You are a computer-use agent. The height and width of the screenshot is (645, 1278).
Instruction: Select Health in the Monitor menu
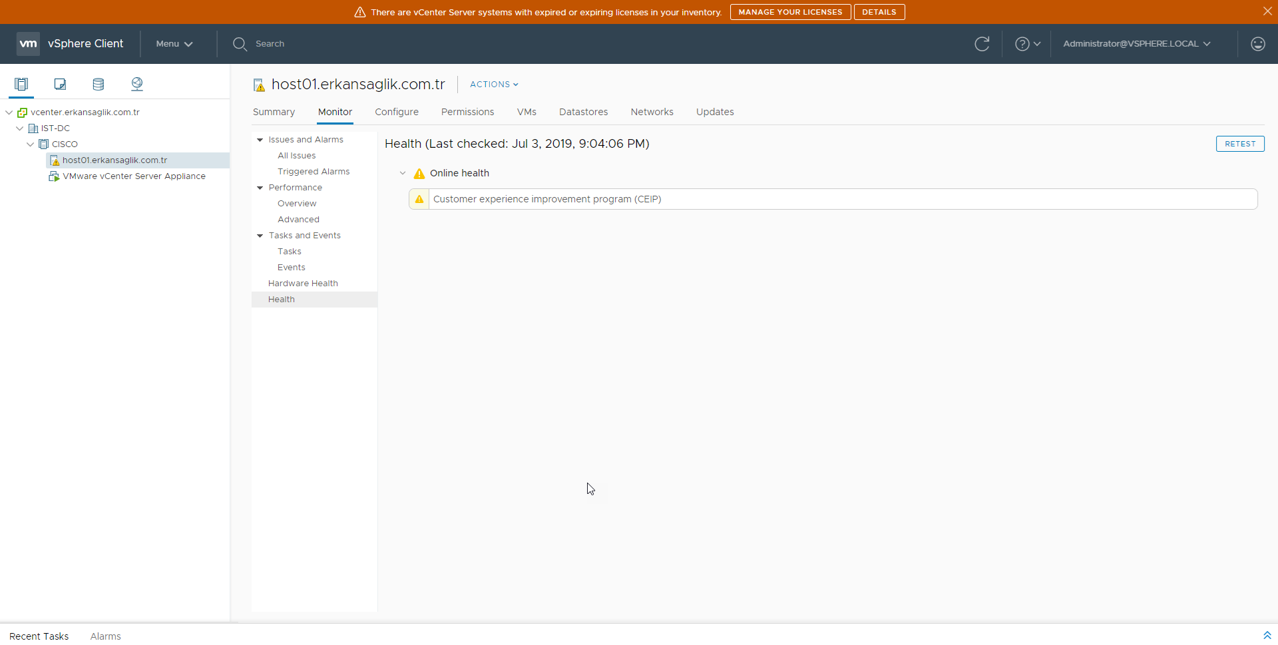(x=314, y=300)
